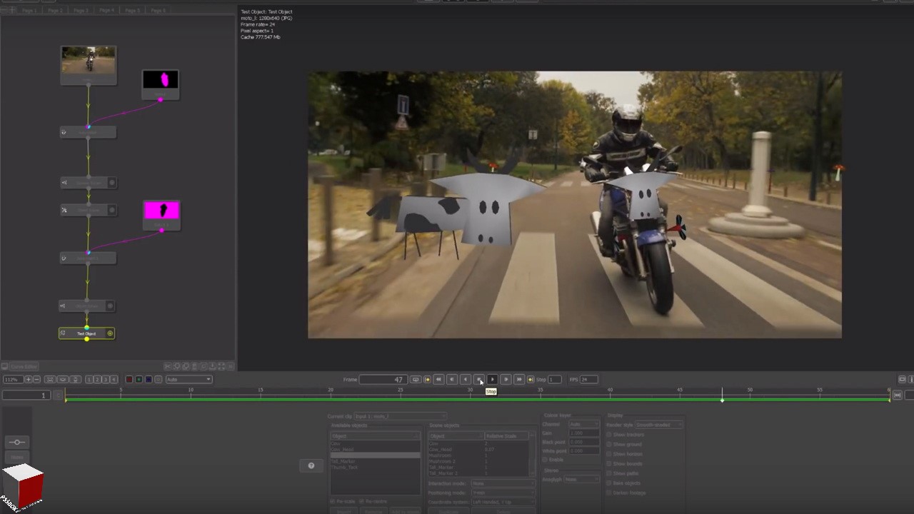Toggle the Test Object node's enable icon
This screenshot has height=514, width=914.
coord(110,333)
